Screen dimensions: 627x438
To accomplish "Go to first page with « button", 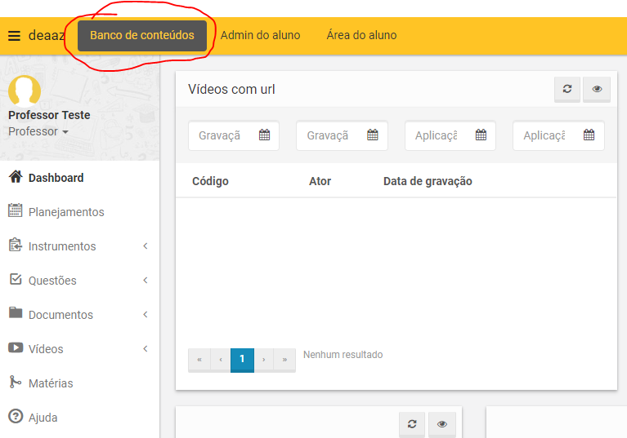I will (199, 360).
